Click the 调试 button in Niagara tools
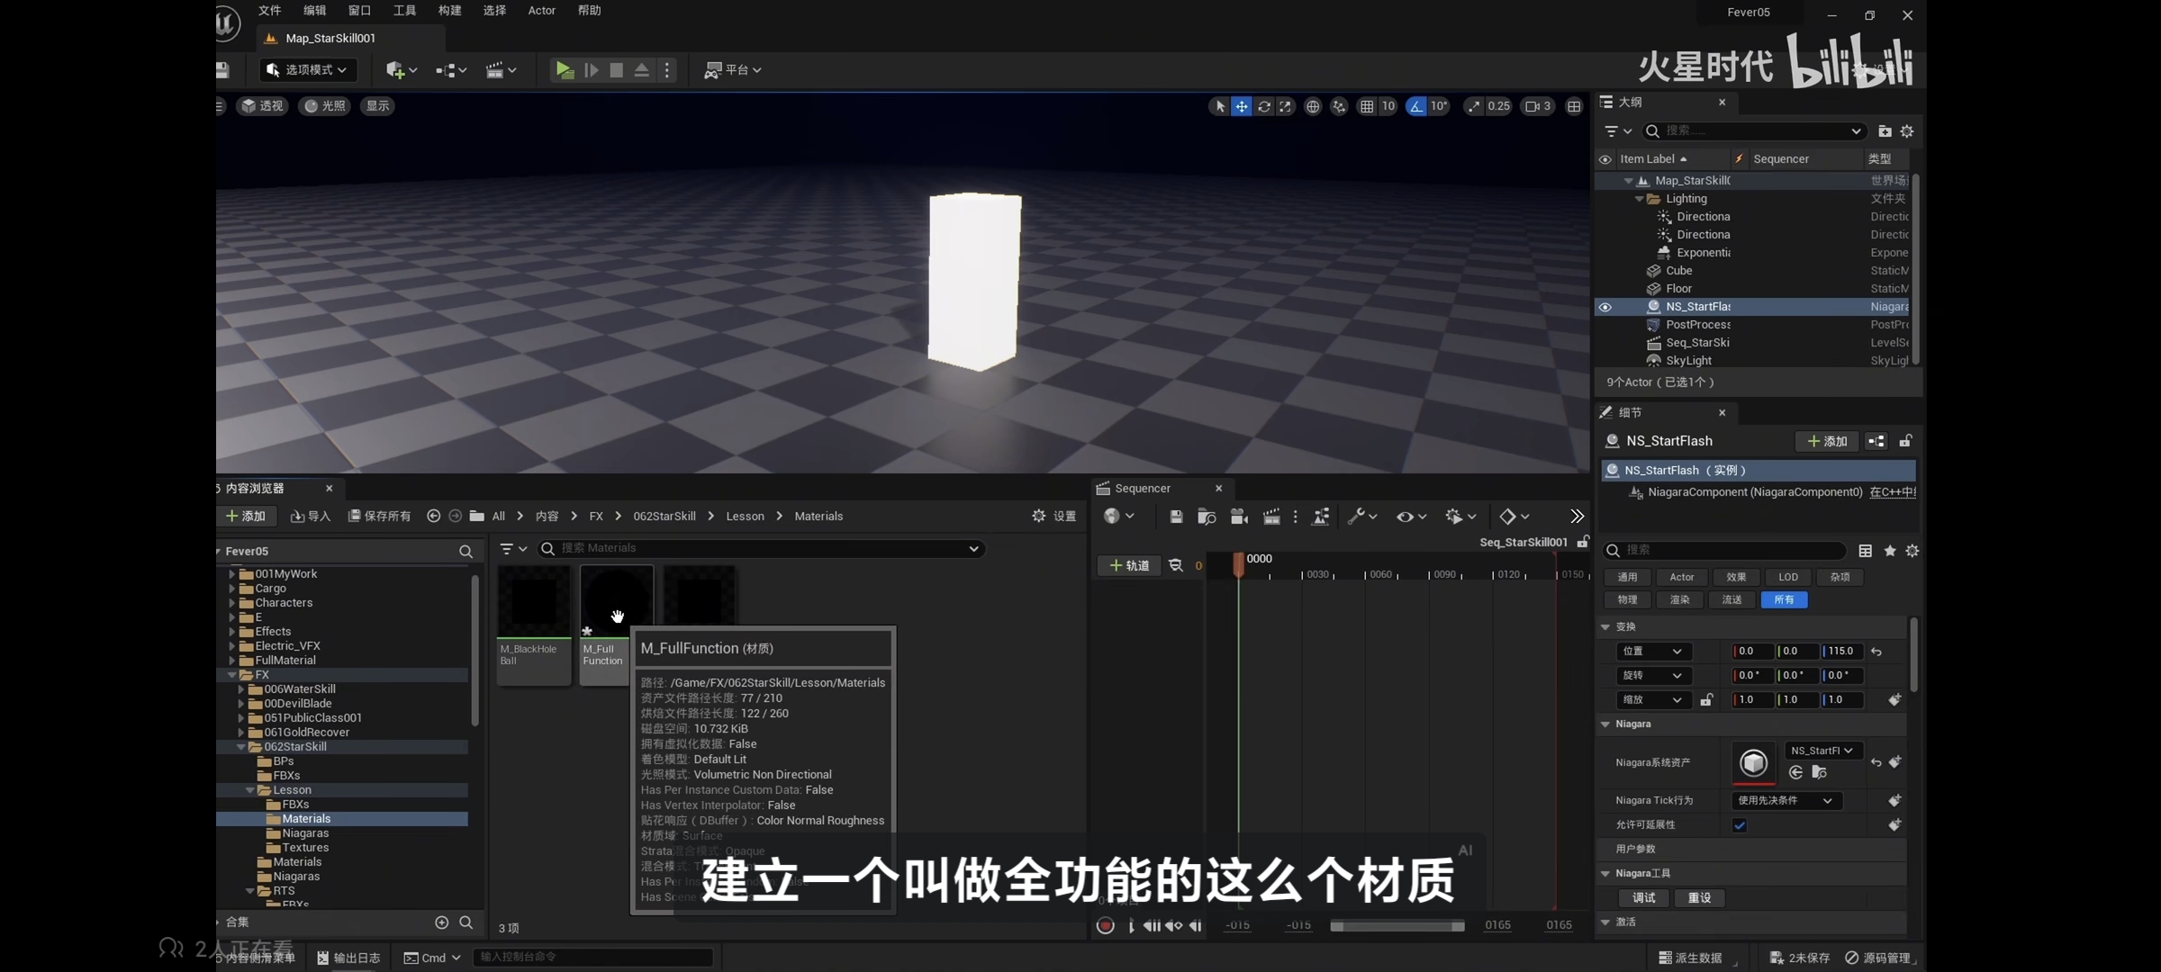This screenshot has height=972, width=2161. coord(1643,897)
